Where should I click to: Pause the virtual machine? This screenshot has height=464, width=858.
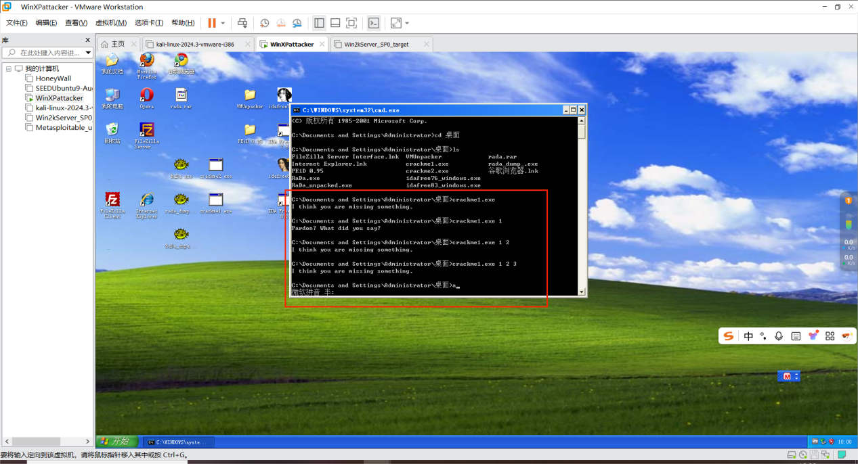212,23
